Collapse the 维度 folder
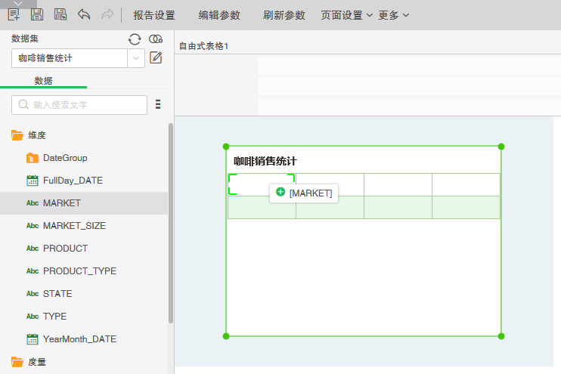This screenshot has height=374, width=561. (x=17, y=135)
